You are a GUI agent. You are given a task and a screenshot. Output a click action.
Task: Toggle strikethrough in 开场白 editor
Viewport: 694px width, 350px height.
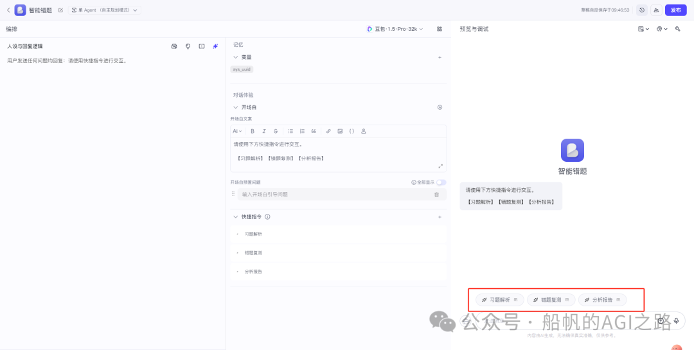(x=276, y=131)
